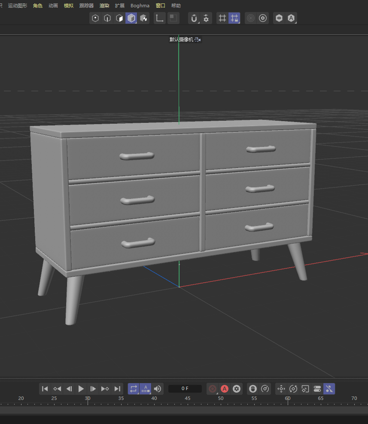The image size is (368, 424).
Task: Click the Axis mode L-shaped icon
Action: pos(160,18)
